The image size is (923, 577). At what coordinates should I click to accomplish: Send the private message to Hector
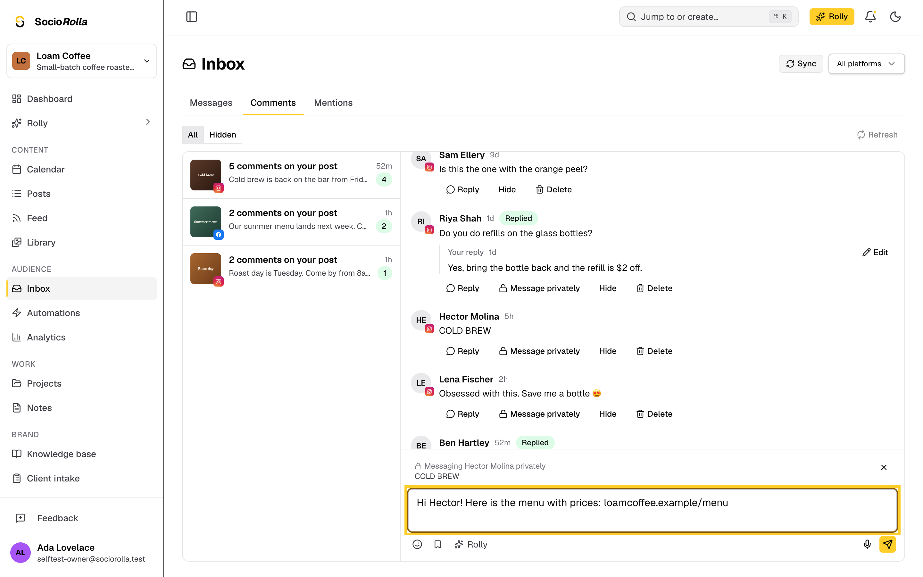point(887,544)
